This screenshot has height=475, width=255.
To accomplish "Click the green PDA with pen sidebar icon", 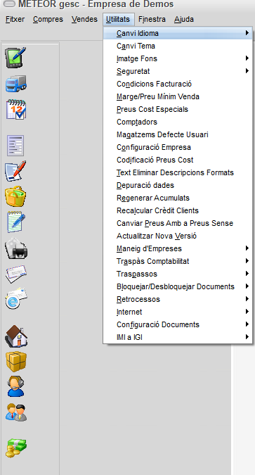I will pos(15,57).
